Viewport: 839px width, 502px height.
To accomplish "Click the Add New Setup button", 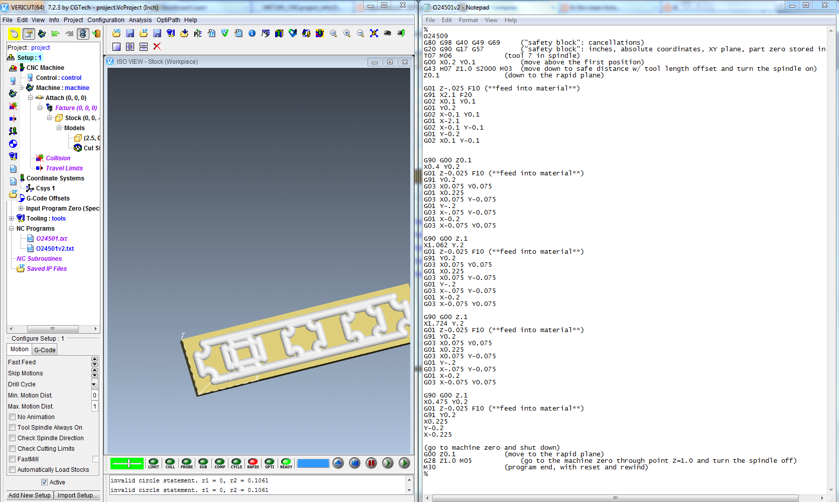I will [30, 495].
